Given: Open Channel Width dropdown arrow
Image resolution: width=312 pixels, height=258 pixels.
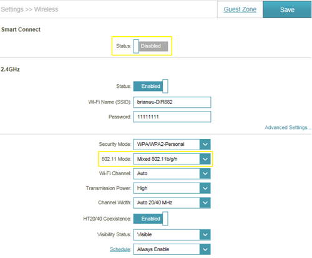Looking at the screenshot, I should pyautogui.click(x=205, y=203).
